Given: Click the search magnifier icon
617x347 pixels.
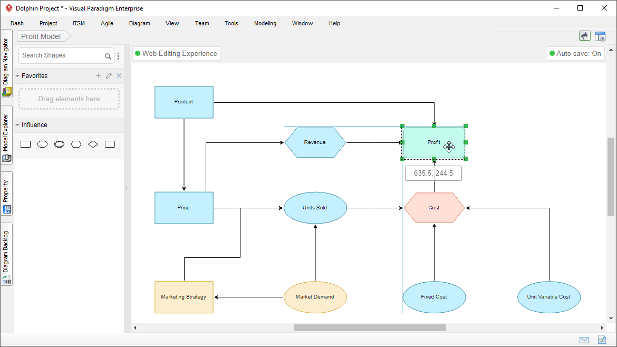Looking at the screenshot, I should coord(108,56).
